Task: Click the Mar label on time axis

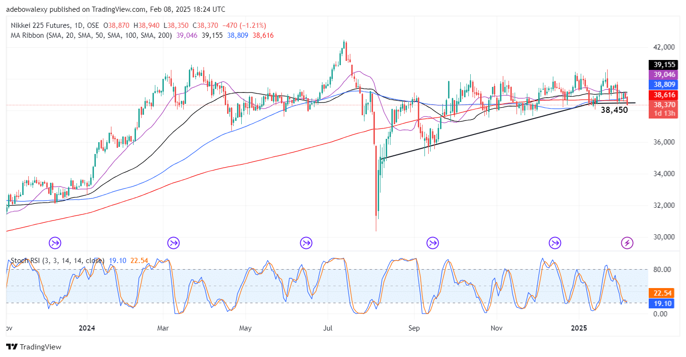Action: coord(163,327)
